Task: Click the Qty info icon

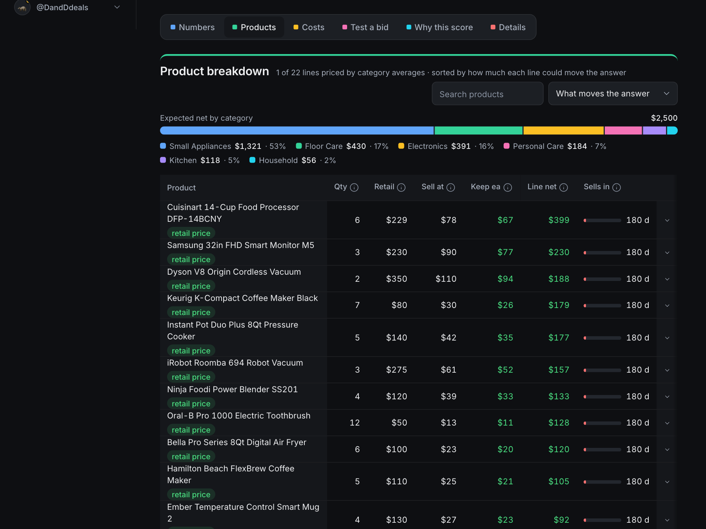Action: (354, 188)
